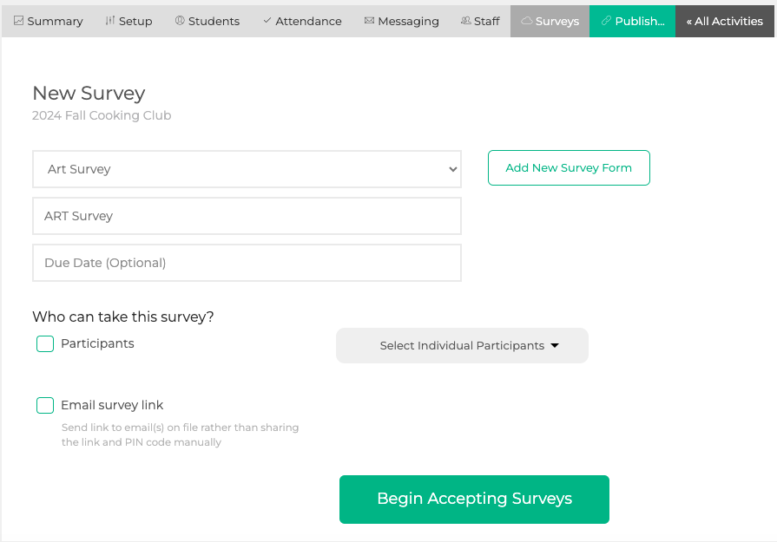The width and height of the screenshot is (777, 542).
Task: Click the Setup sliders icon
Action: (110, 21)
